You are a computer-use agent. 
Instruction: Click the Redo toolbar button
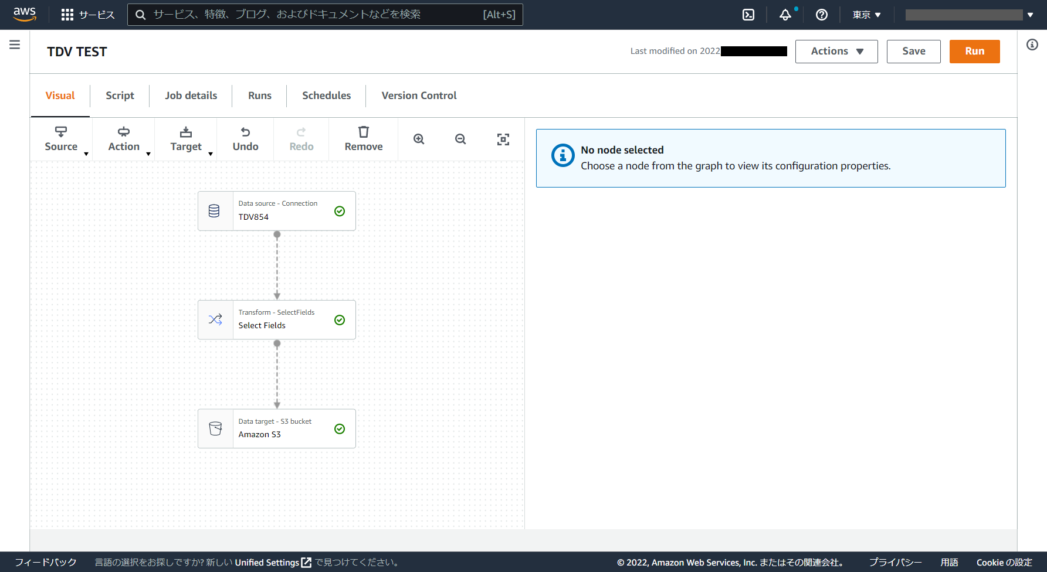[301, 139]
